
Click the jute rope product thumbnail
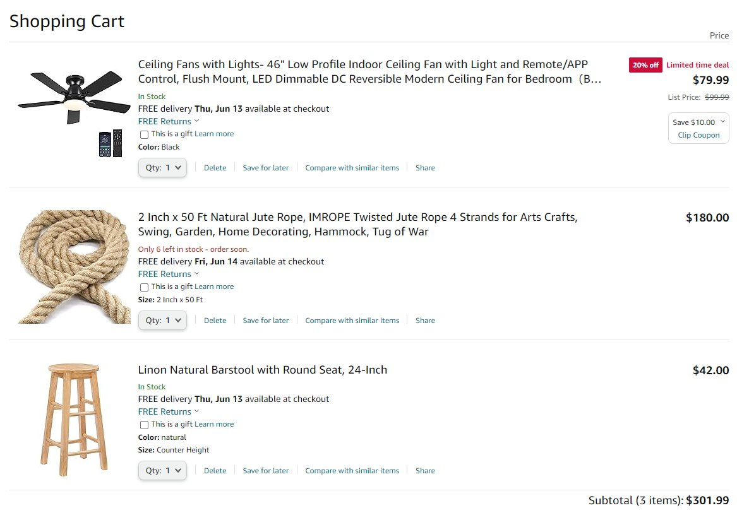point(74,266)
